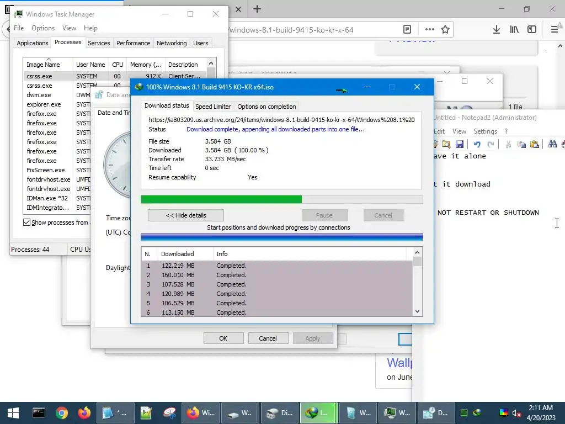Toggle Firefox sidebar view icon

tap(532, 30)
